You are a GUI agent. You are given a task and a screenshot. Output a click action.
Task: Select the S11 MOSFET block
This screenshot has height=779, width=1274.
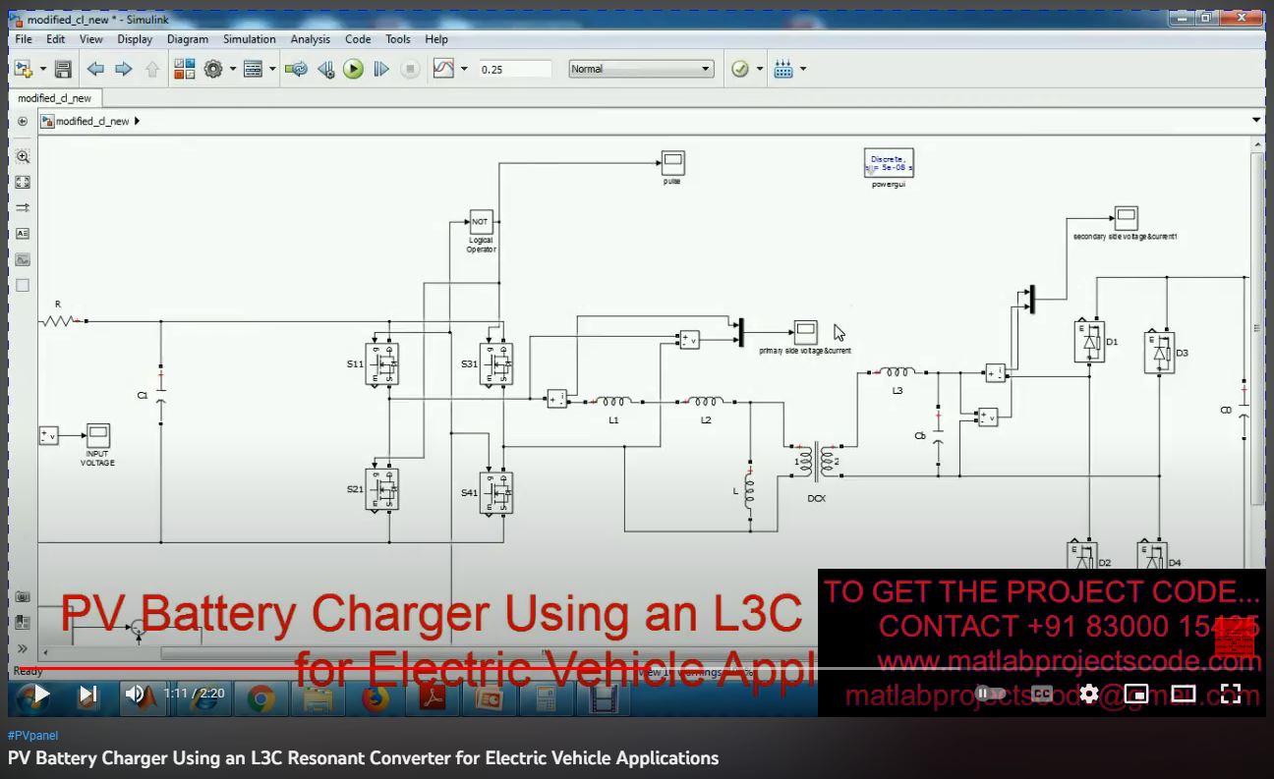(382, 363)
